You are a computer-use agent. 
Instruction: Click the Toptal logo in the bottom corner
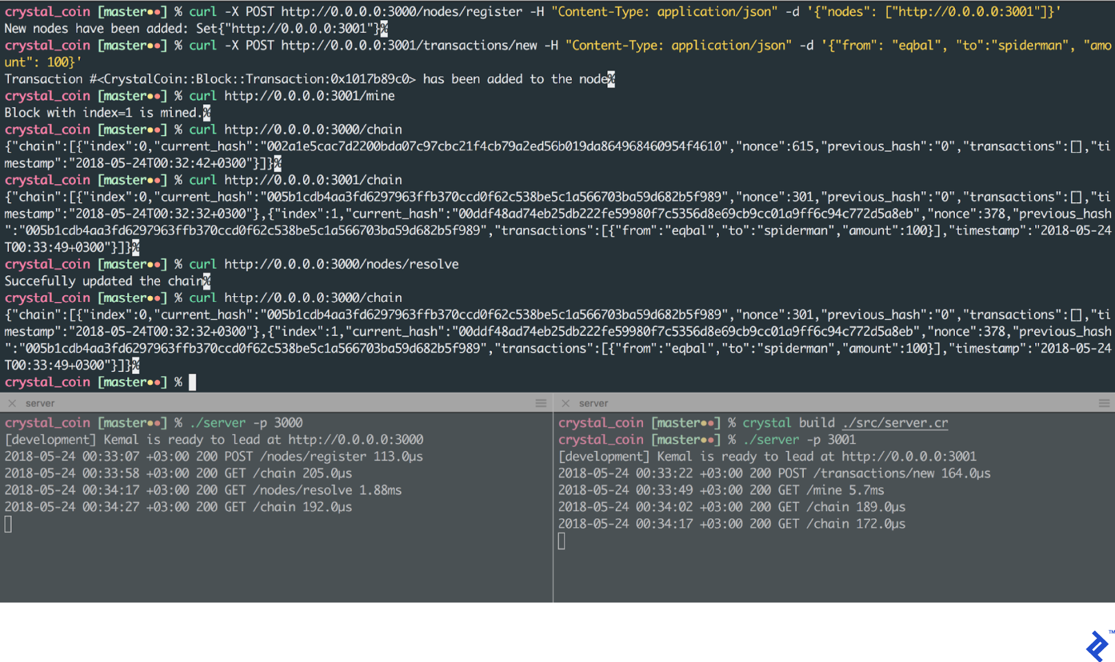[x=1097, y=645]
